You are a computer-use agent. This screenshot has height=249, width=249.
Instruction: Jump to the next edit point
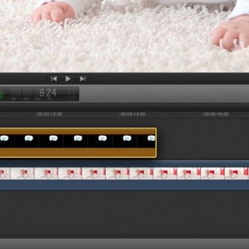[x=83, y=79]
